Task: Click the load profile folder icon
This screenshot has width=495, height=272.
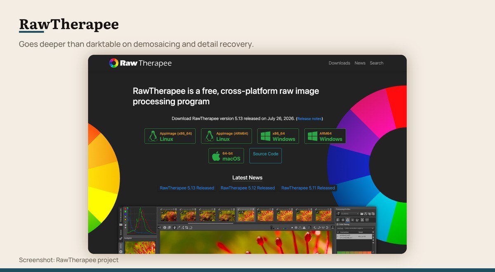Action: pyautogui.click(x=362, y=214)
